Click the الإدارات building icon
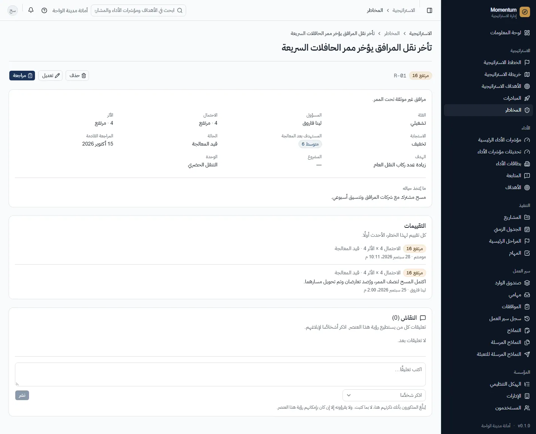536x434 pixels. pos(527,396)
